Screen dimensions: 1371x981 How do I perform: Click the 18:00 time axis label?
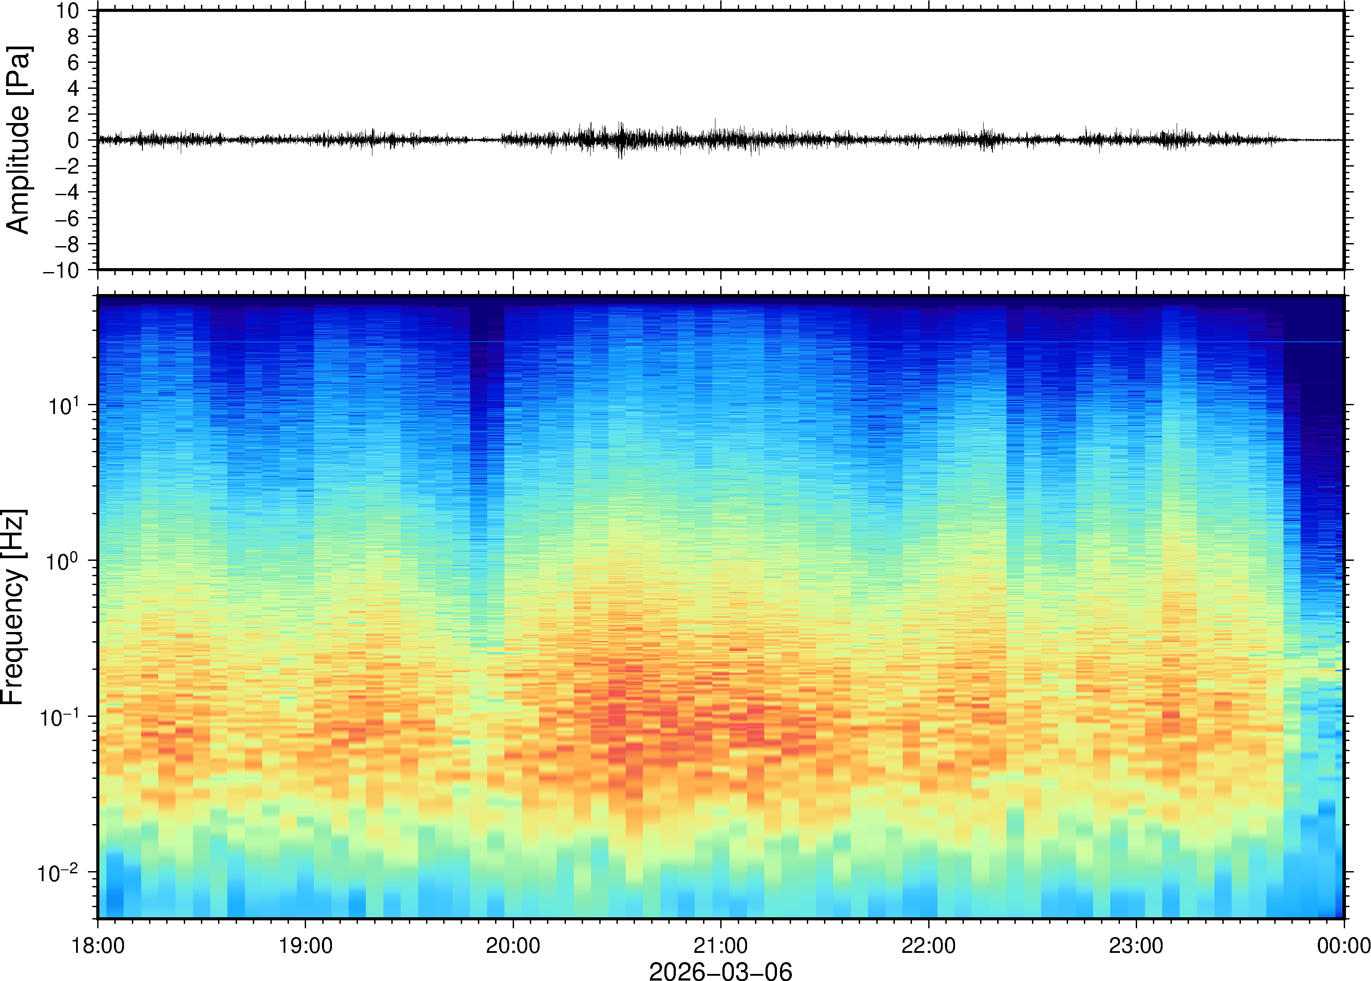(98, 946)
